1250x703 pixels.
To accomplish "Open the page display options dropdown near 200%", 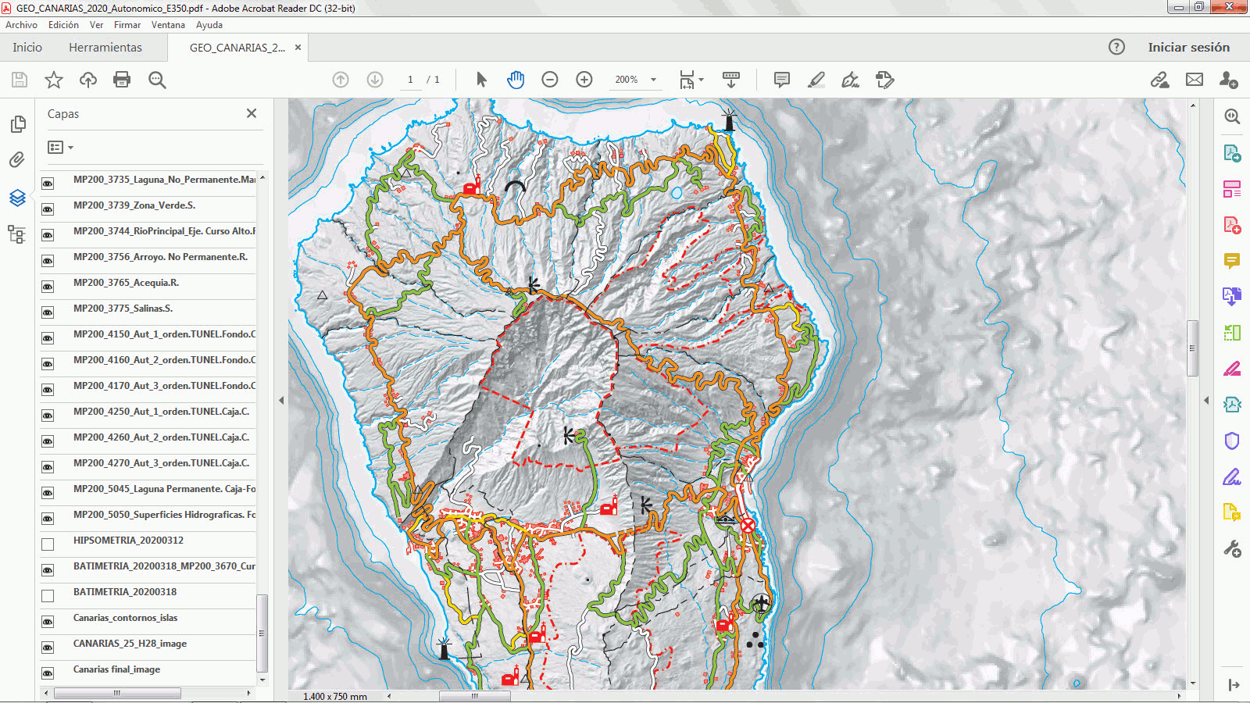I will pos(699,79).
